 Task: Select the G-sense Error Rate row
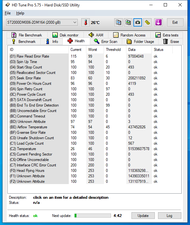[91, 133]
